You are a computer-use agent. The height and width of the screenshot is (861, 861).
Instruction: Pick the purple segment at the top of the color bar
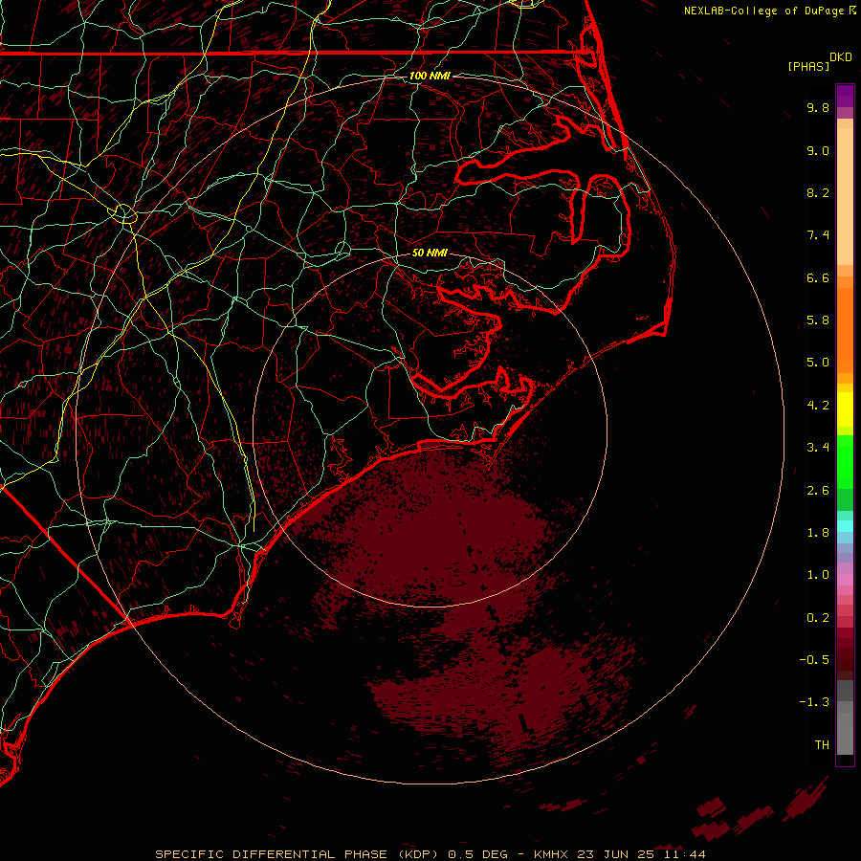coord(845,96)
